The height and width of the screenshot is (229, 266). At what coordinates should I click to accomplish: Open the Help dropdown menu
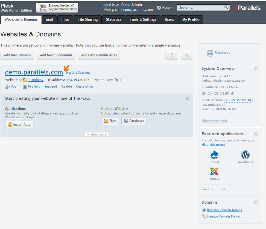(x=165, y=8)
